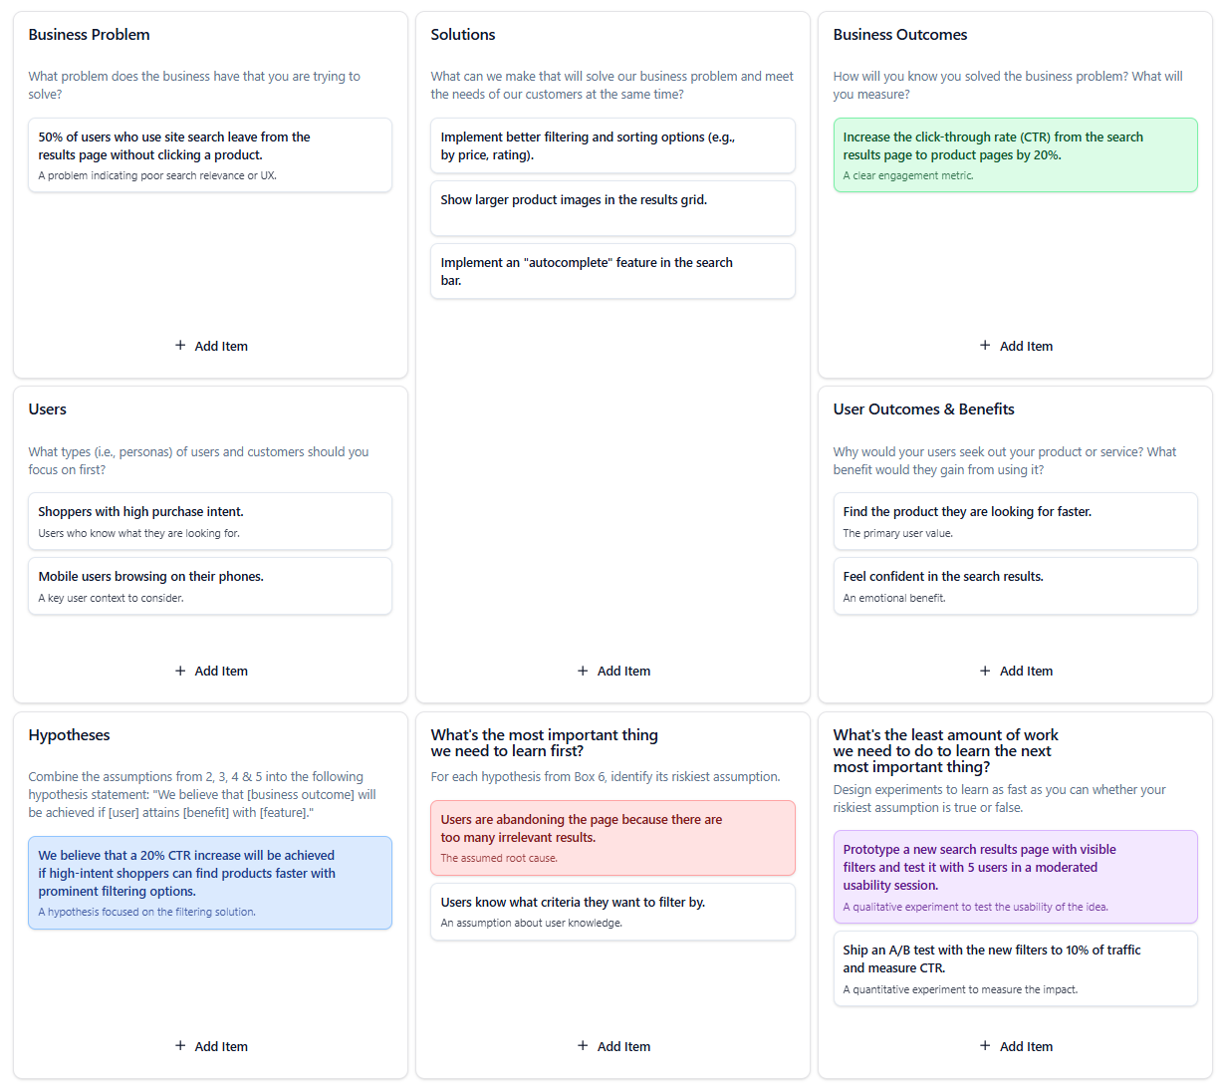Viewport: 1221px width, 1088px height.
Task: Select the autocomplete feature solution card
Action: click(611, 271)
